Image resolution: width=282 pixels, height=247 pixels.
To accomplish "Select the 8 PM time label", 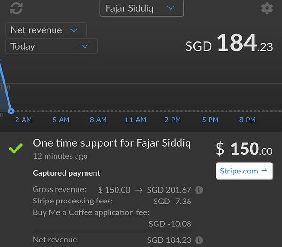I will 247,120.
